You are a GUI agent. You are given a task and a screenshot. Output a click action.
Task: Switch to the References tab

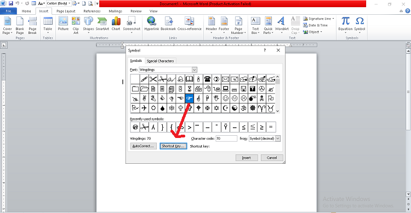pyautogui.click(x=92, y=11)
